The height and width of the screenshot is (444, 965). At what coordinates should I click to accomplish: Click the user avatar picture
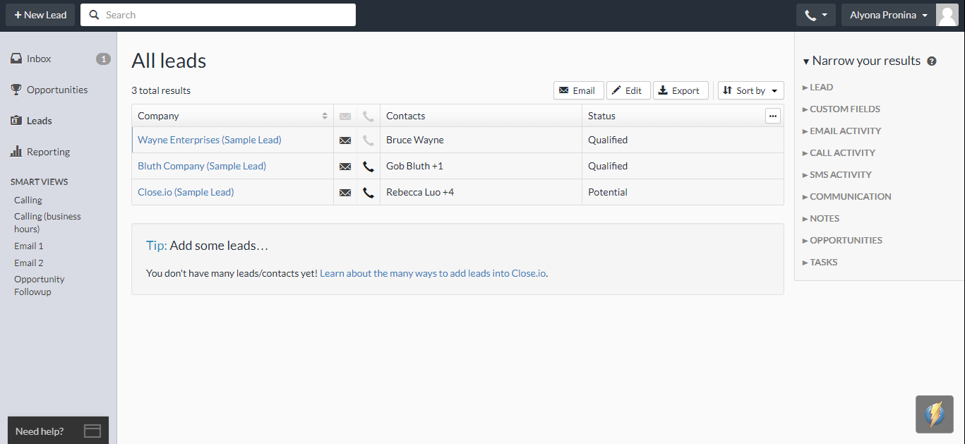coord(947,15)
